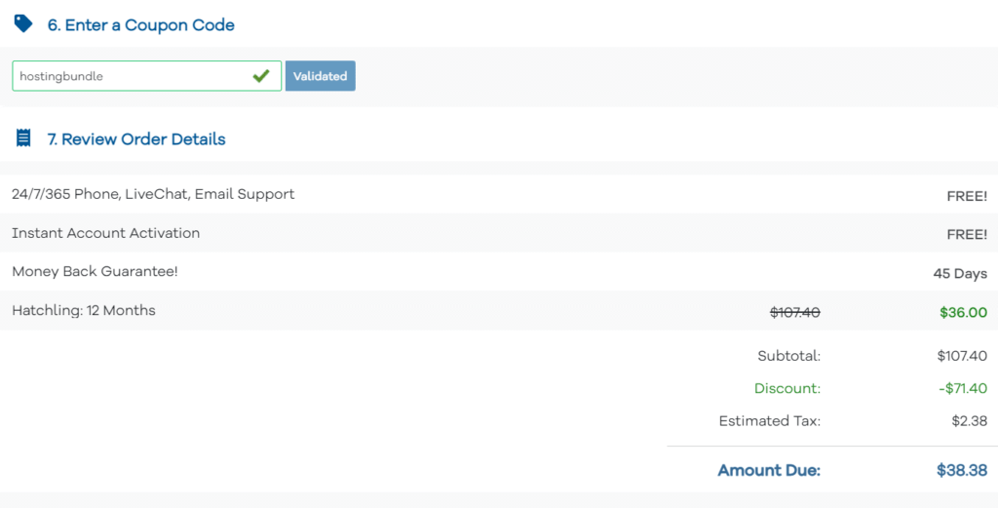
Task: Click the Estimated Tax $2.38 value
Action: tap(970, 421)
